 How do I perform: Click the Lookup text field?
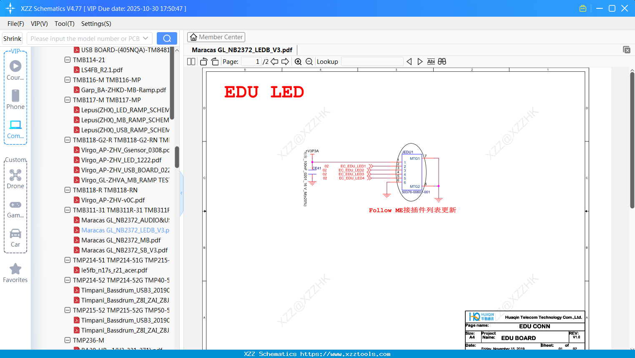point(372,62)
